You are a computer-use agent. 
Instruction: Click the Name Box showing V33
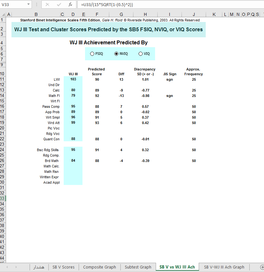point(13,5)
